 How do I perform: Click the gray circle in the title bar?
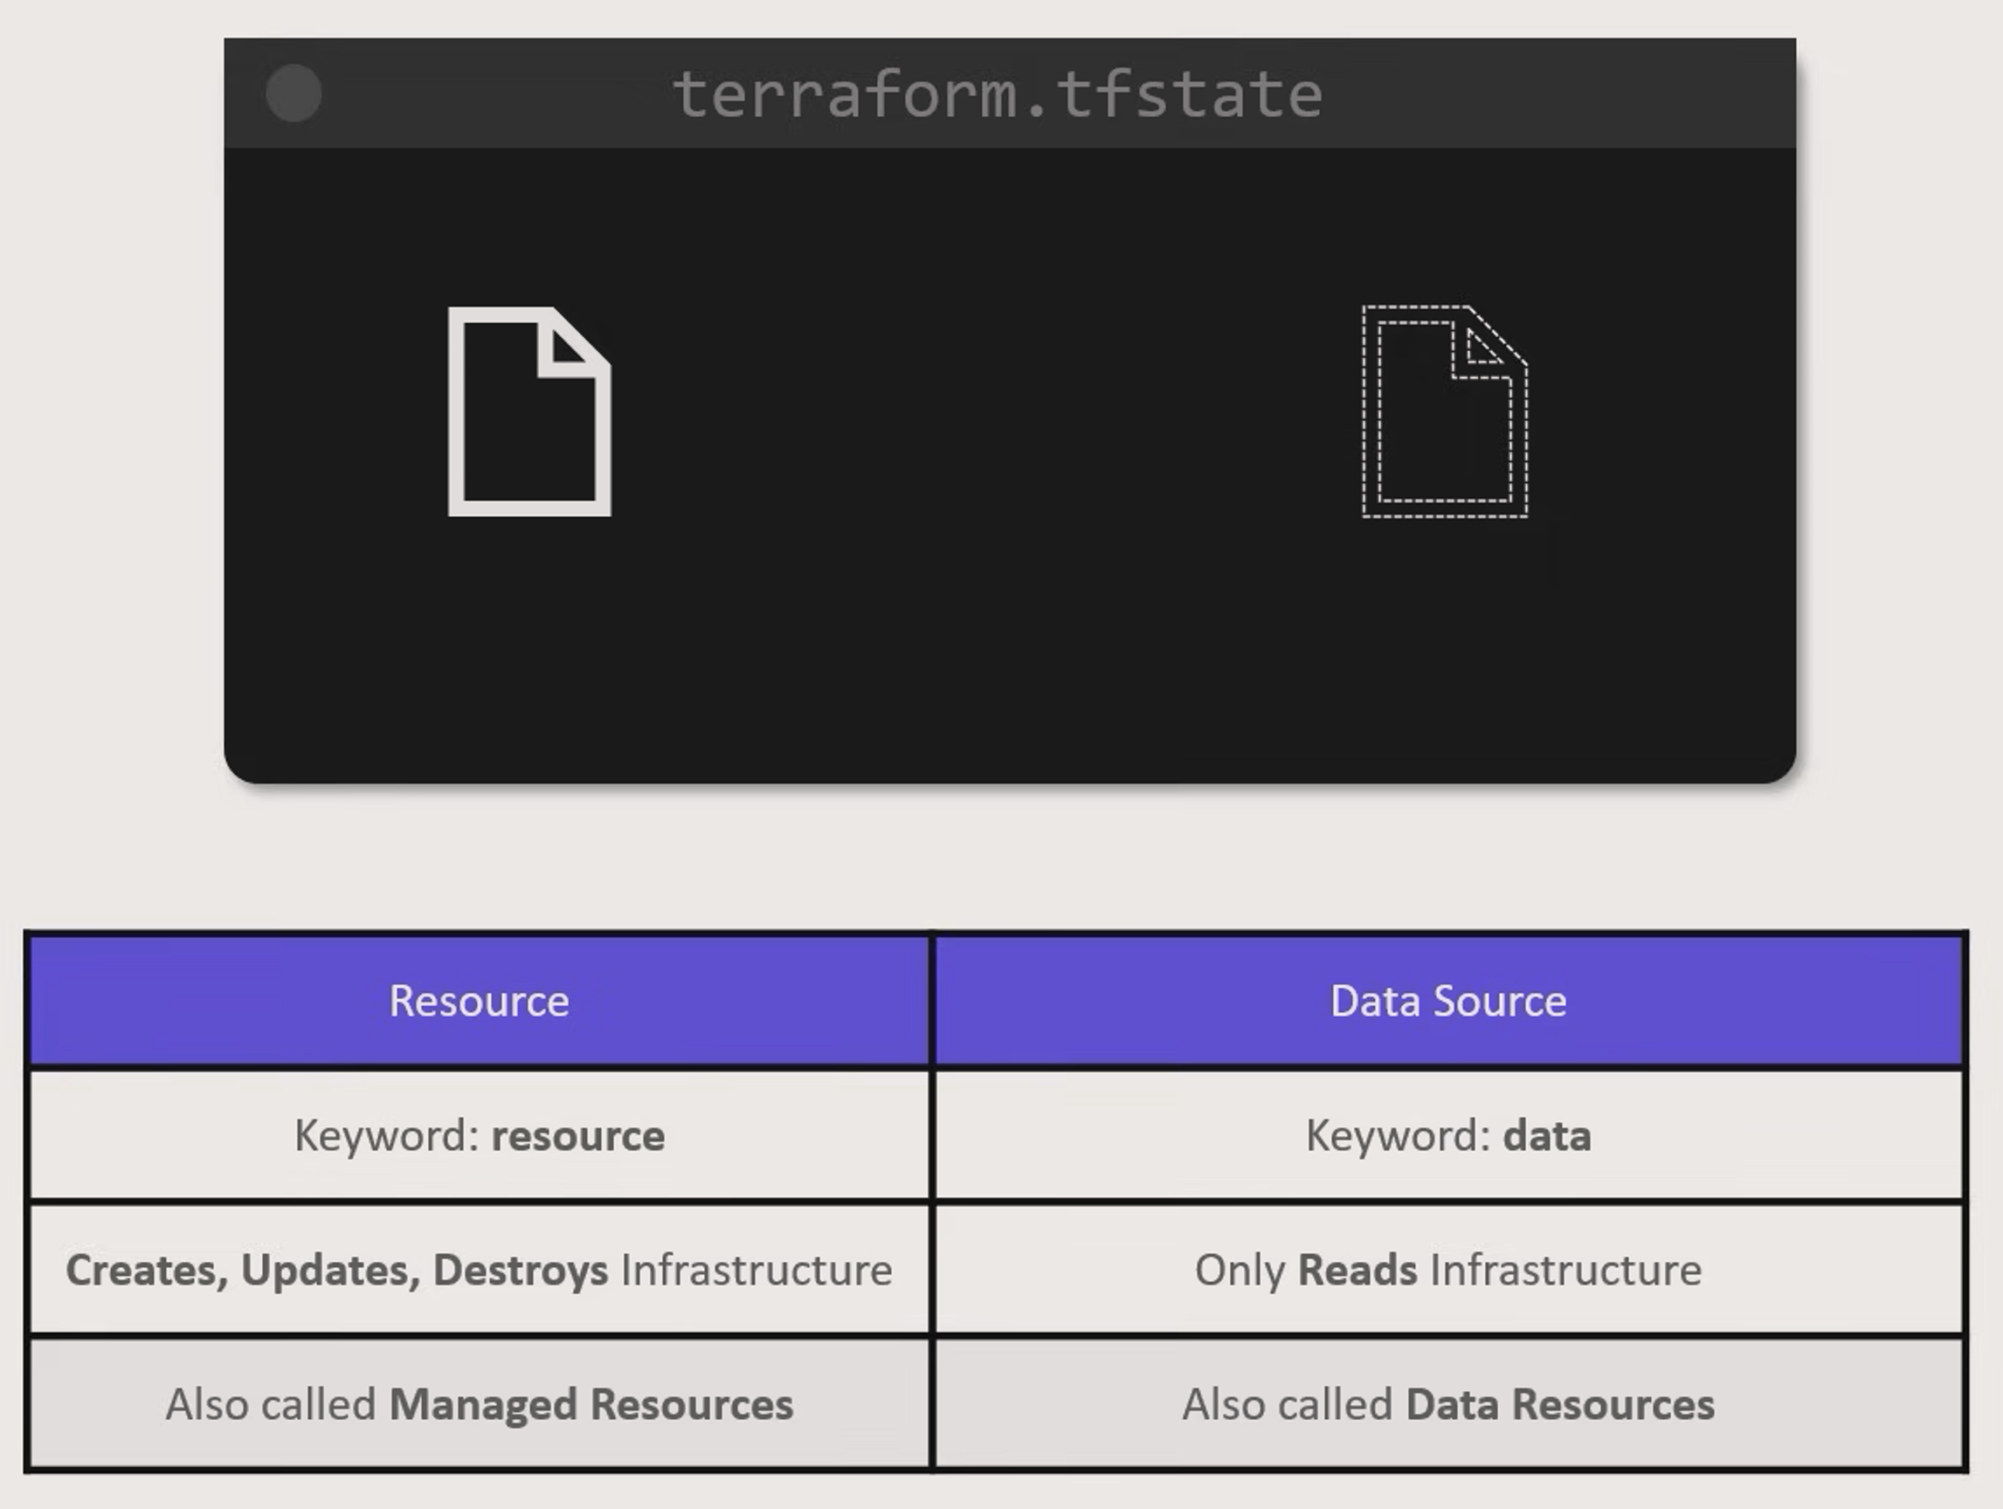click(294, 93)
